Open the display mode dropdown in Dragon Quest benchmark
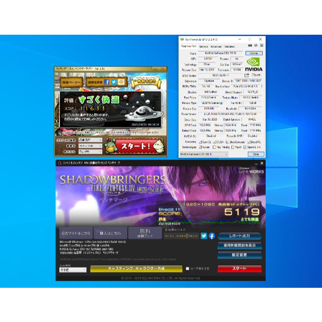The image size is (322, 322). point(90,152)
